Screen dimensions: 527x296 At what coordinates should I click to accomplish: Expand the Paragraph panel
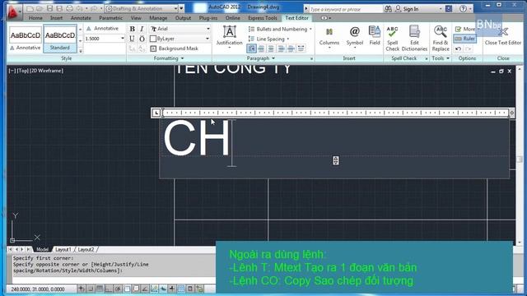(x=260, y=58)
